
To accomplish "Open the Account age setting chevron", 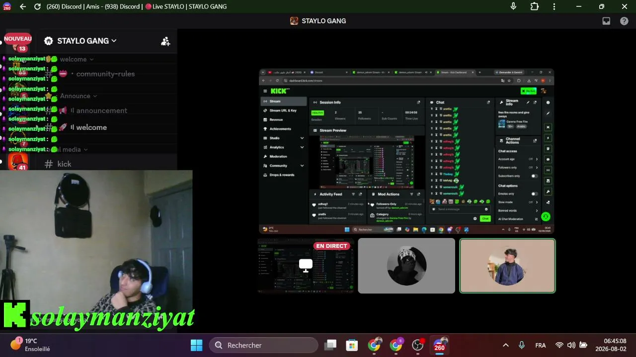I will click(x=537, y=159).
